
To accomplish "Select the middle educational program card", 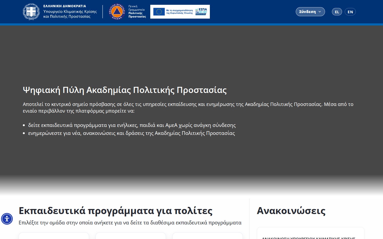I will click(x=131, y=236).
